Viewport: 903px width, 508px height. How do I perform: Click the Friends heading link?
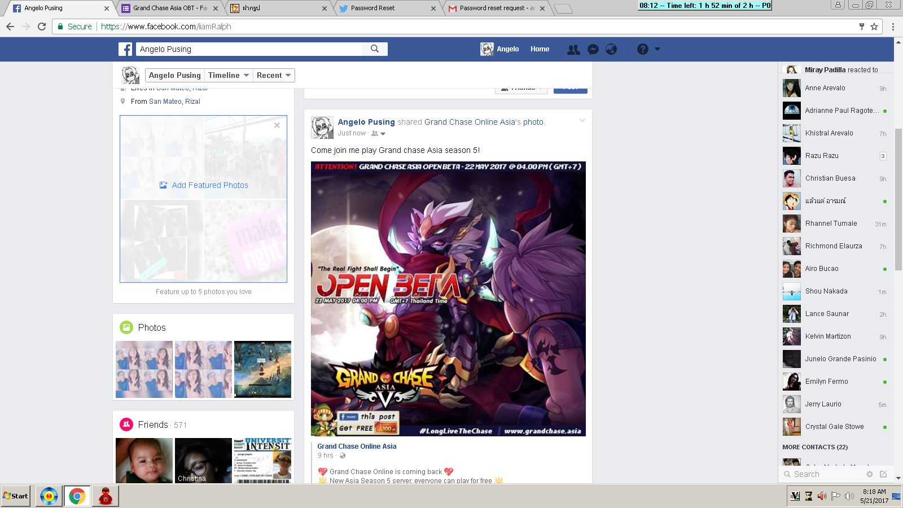pos(153,424)
